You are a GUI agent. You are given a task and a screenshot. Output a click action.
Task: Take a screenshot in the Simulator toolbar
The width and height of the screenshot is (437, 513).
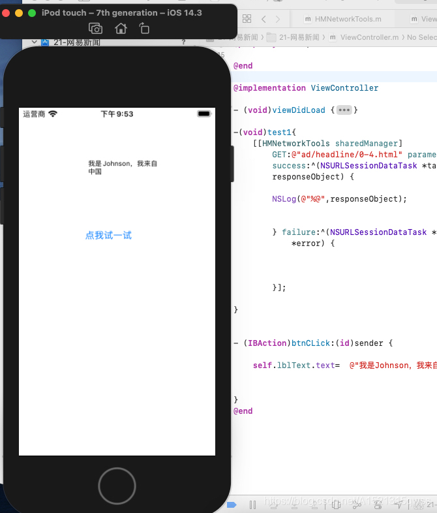point(95,29)
